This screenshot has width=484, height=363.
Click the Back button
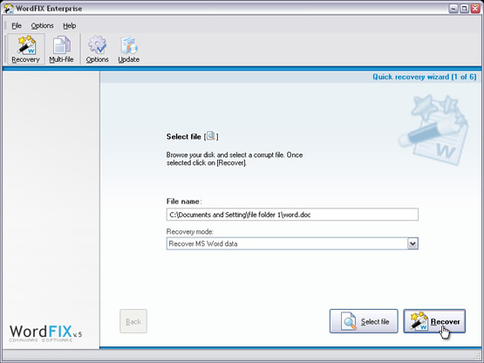coord(133,321)
